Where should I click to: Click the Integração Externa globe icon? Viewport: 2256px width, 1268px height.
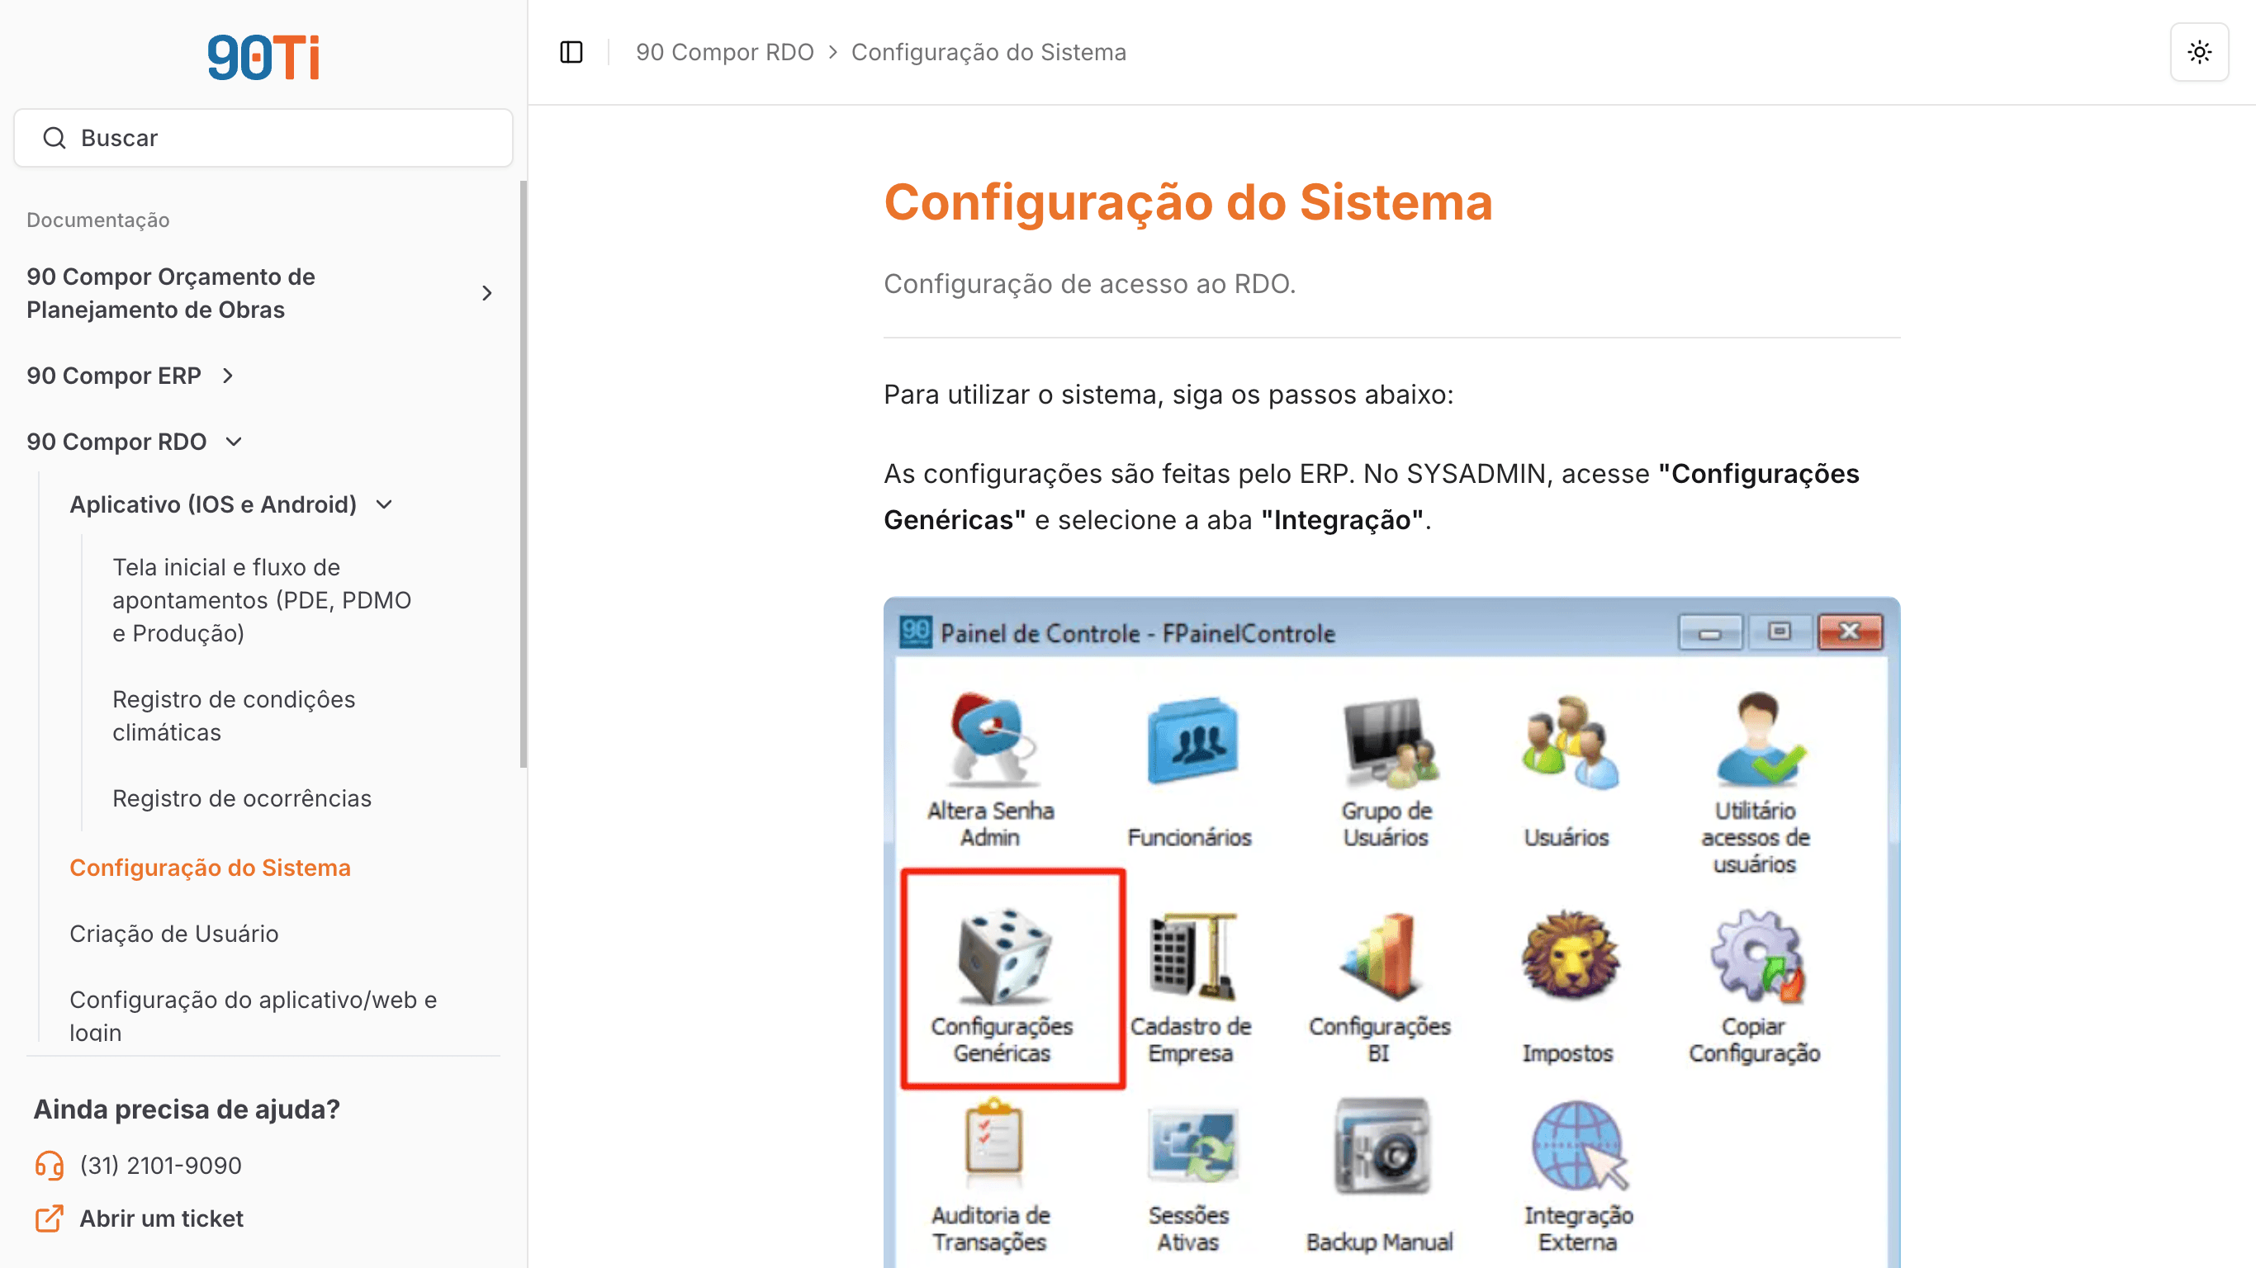click(1579, 1145)
